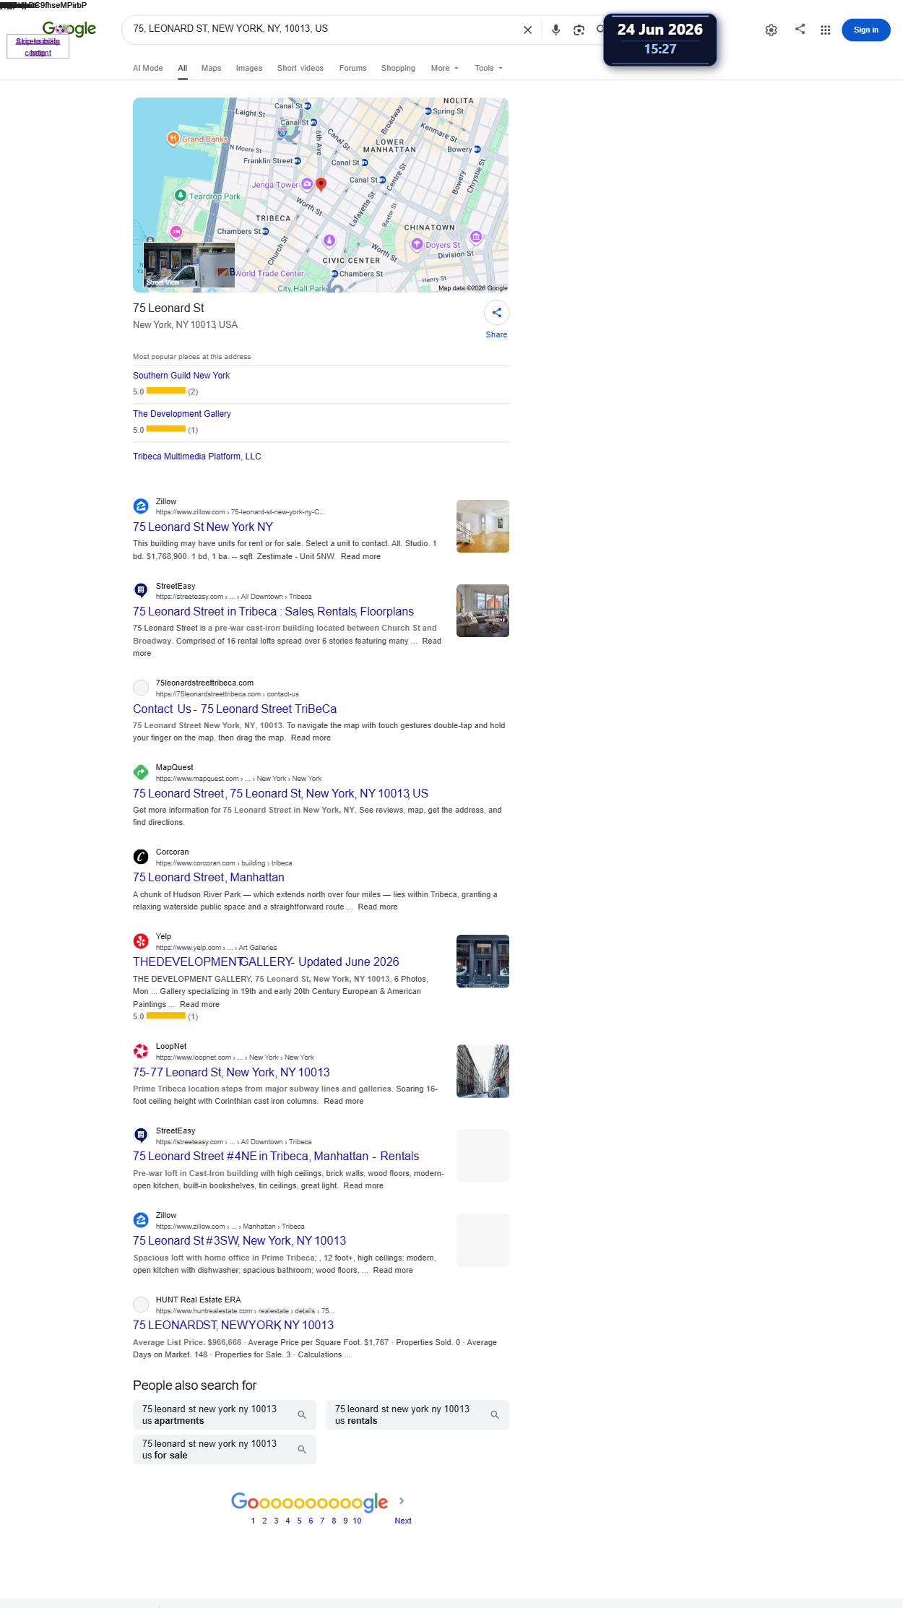Click the MapQuest favicon icon
This screenshot has height=1608, width=913.
coord(141,772)
